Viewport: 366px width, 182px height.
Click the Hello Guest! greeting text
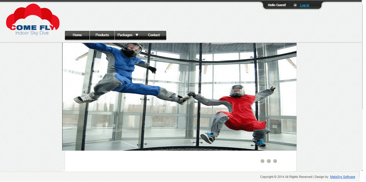[277, 5]
